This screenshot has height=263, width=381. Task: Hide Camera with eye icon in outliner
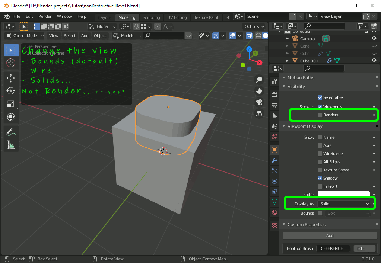click(374, 38)
